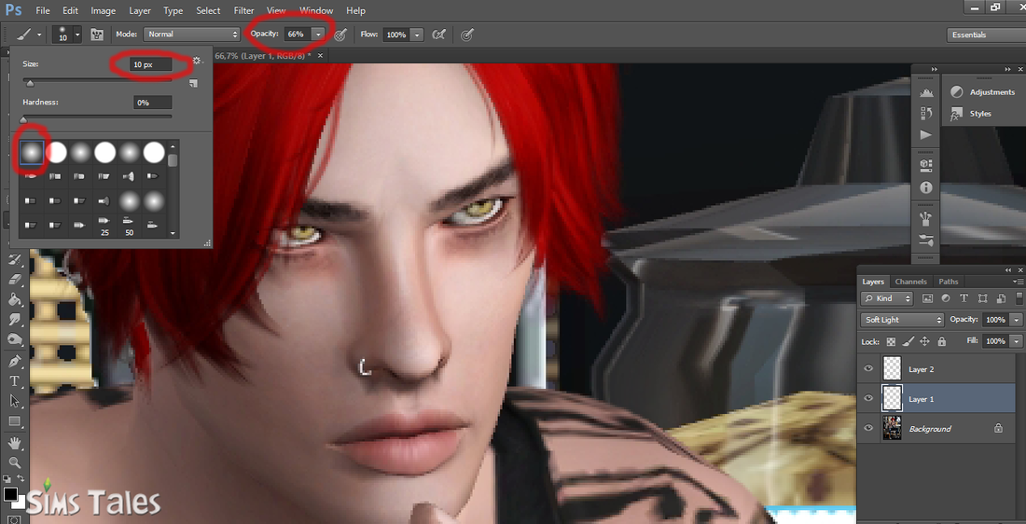The height and width of the screenshot is (524, 1026).
Task: Filter layers by shape layers icon
Action: tap(982, 298)
